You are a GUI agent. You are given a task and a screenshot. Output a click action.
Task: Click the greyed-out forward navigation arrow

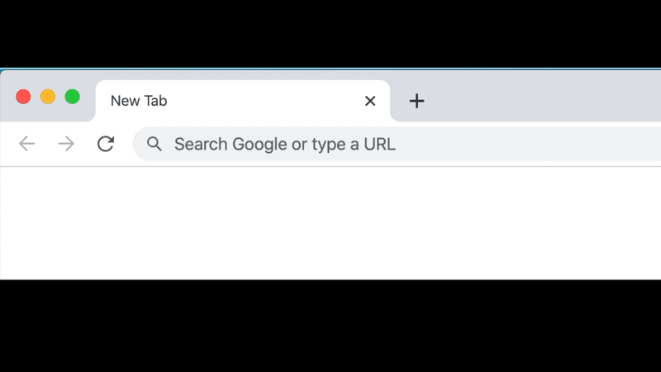point(66,144)
